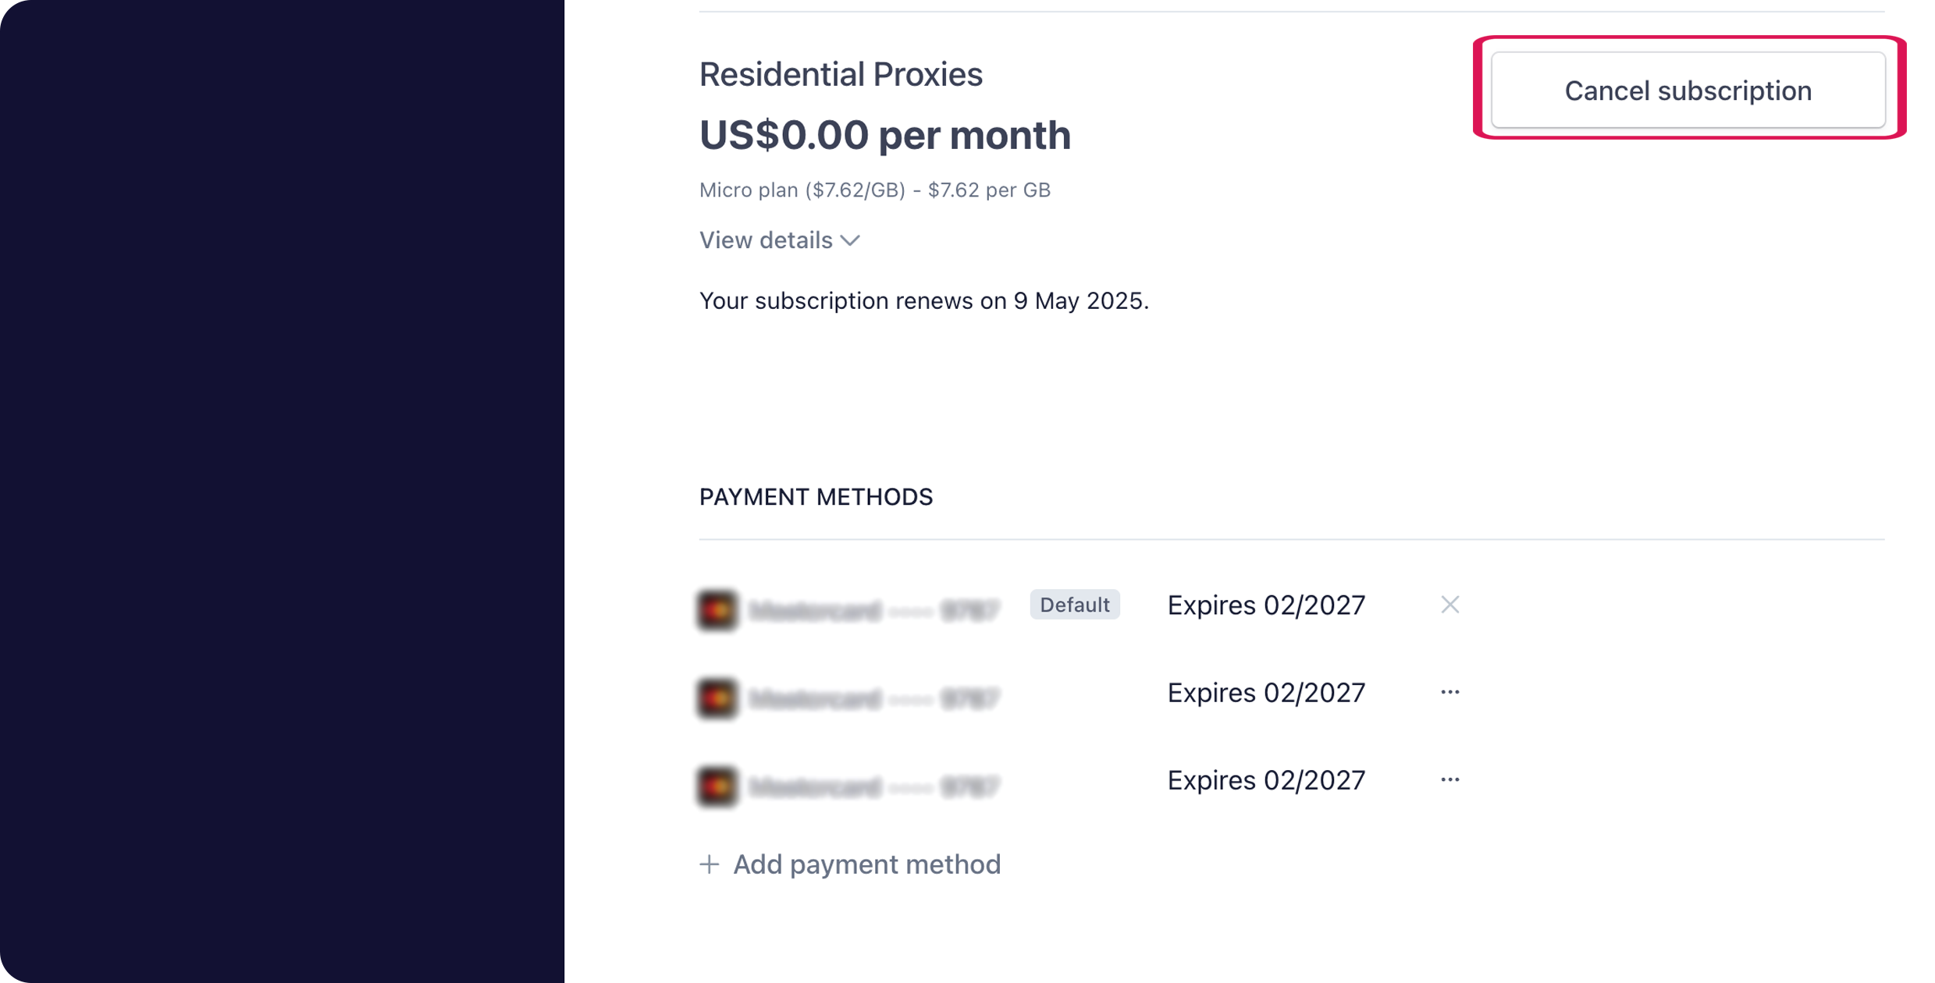The image size is (1935, 983).
Task: Open more options for the third card
Action: (x=1449, y=779)
